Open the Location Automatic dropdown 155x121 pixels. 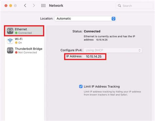point(85,19)
